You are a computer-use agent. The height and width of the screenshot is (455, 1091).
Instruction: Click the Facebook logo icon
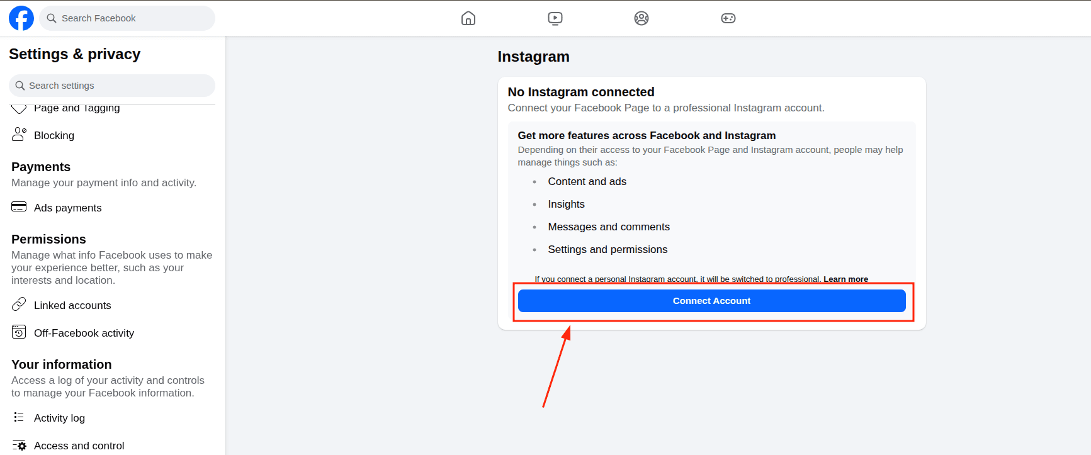(x=21, y=18)
